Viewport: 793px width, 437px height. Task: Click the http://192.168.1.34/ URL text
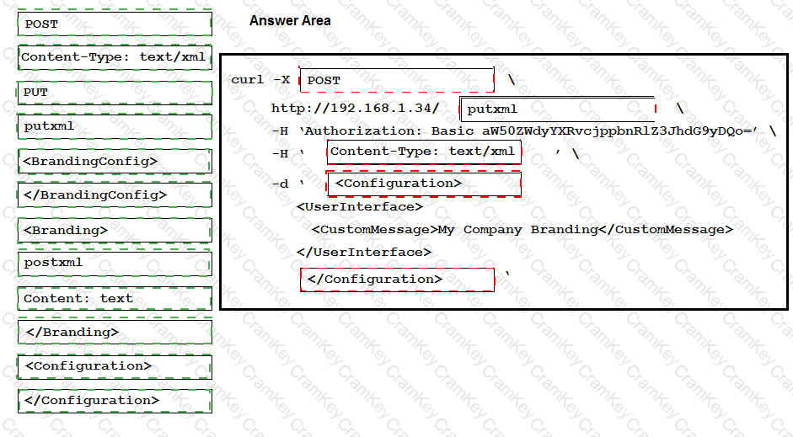click(x=355, y=109)
